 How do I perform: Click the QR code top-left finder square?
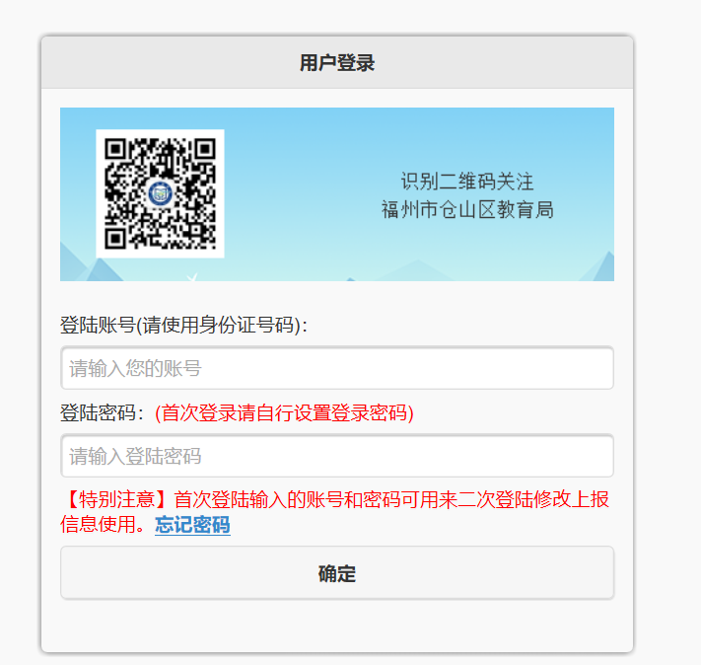click(115, 149)
